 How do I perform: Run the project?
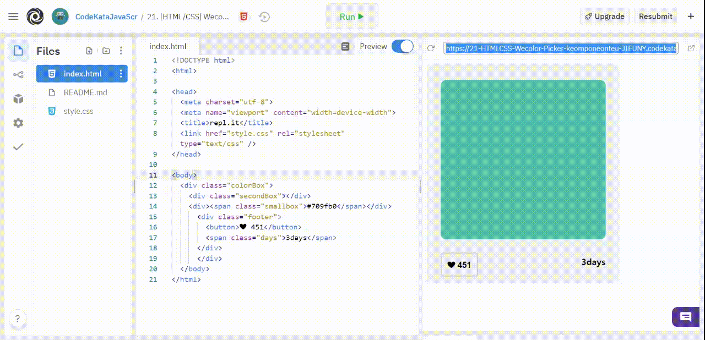[x=352, y=17]
